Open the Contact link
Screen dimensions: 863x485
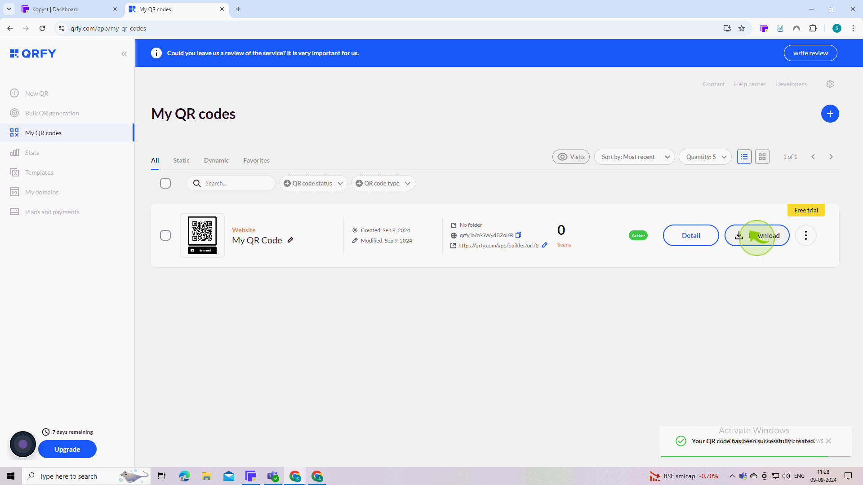point(714,84)
